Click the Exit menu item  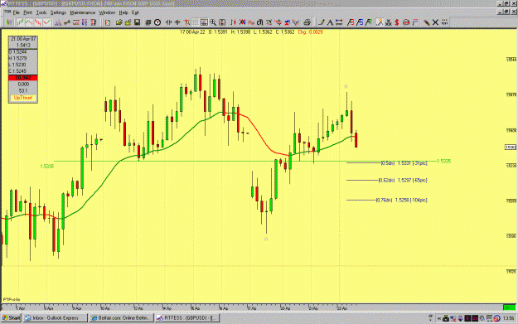135,12
